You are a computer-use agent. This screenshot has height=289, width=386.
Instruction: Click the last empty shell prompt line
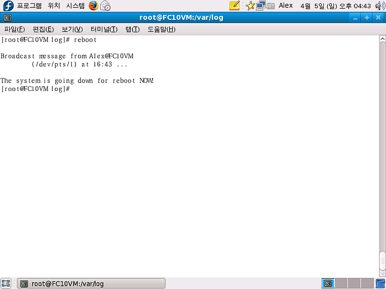coord(35,89)
